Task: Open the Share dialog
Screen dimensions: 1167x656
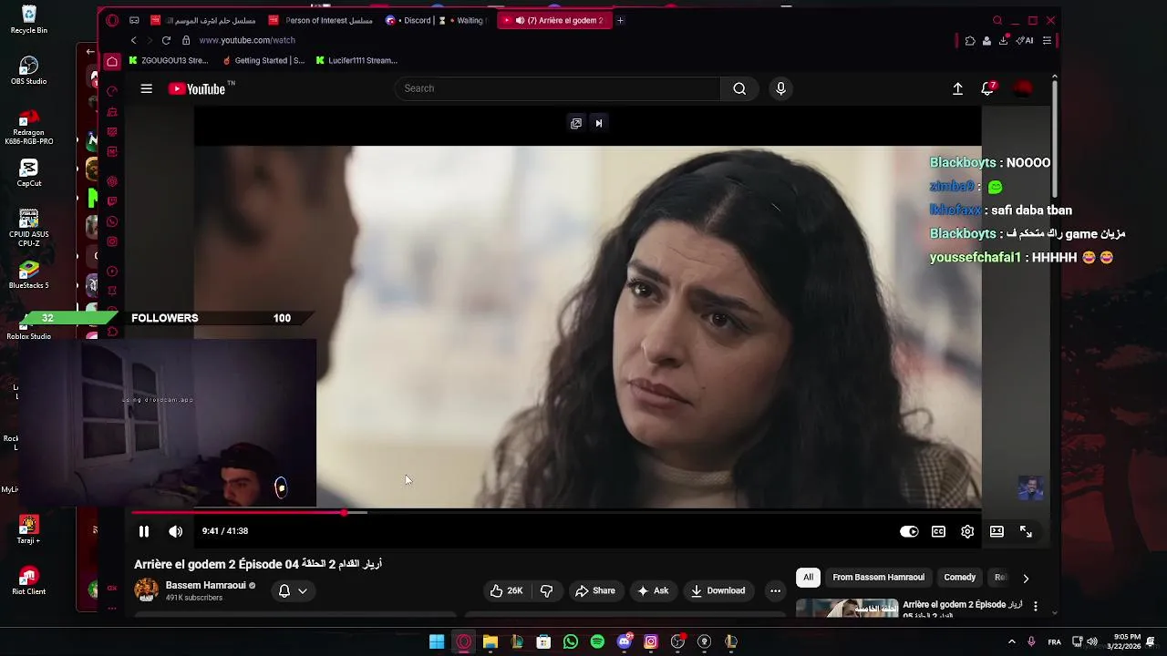Action: click(x=594, y=590)
